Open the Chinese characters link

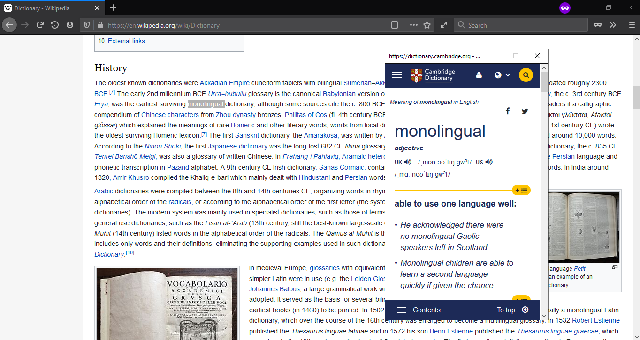tap(170, 115)
